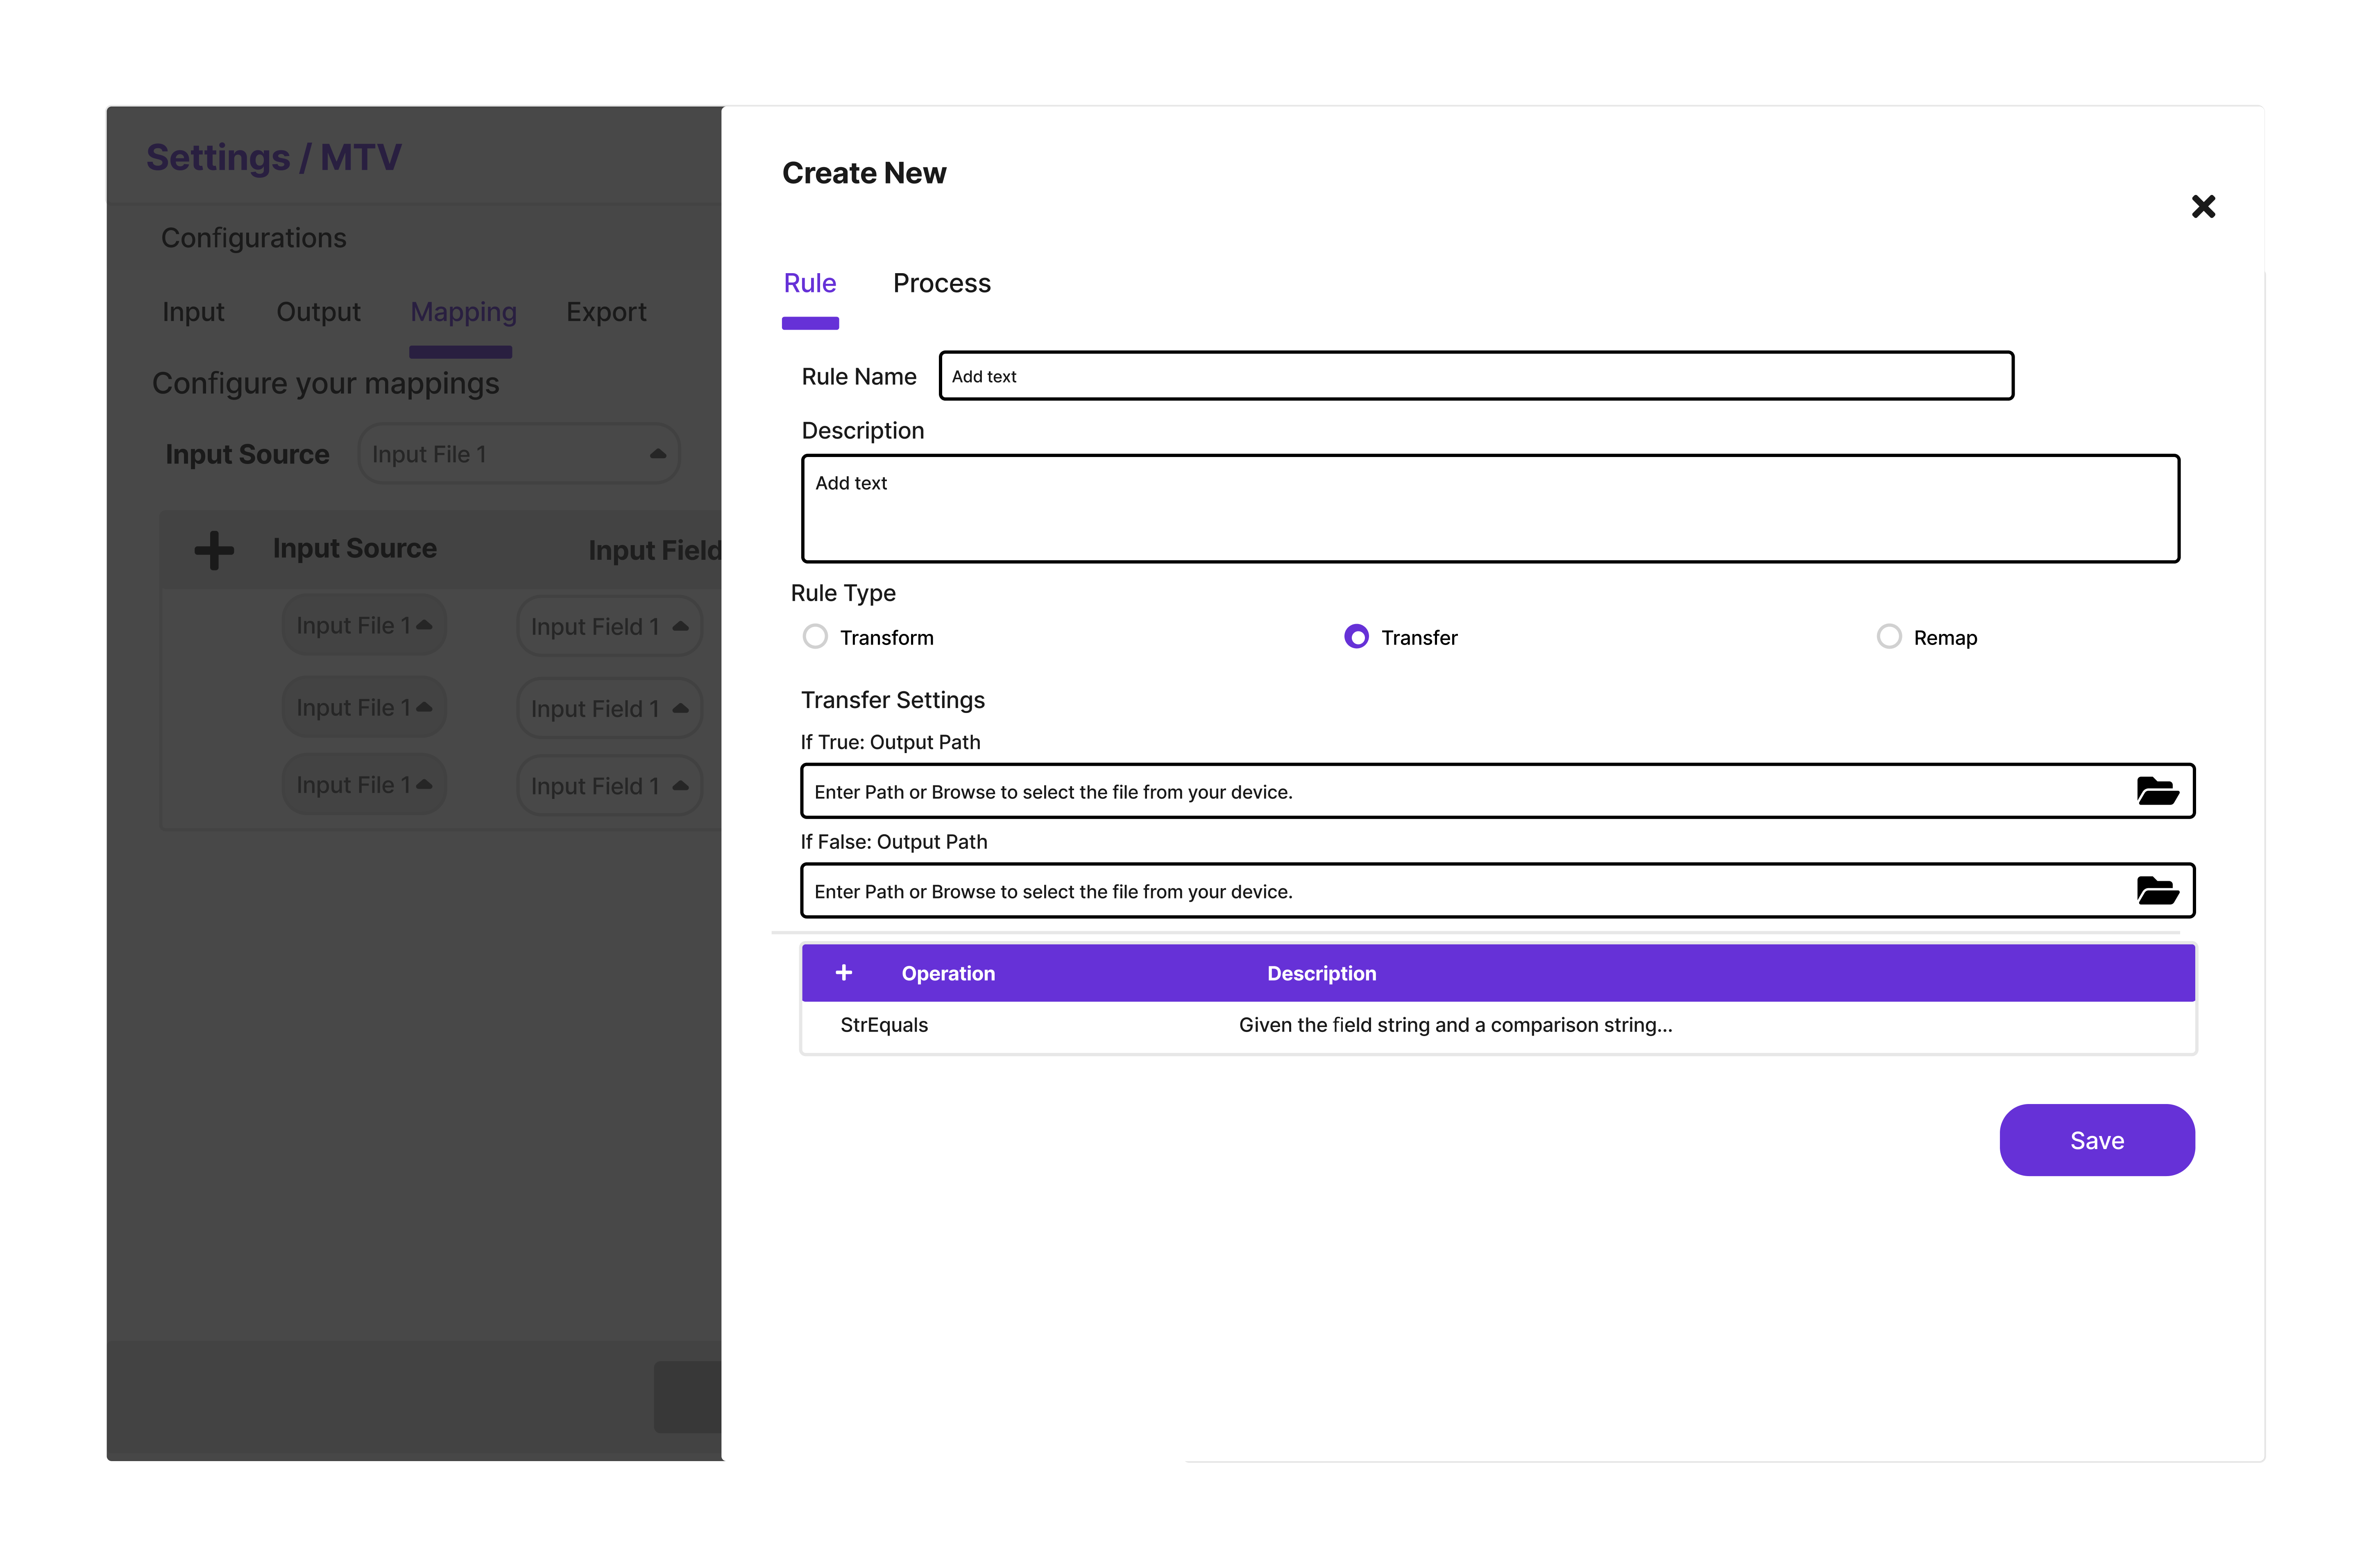Click plus icon beside Input Source header

click(214, 550)
